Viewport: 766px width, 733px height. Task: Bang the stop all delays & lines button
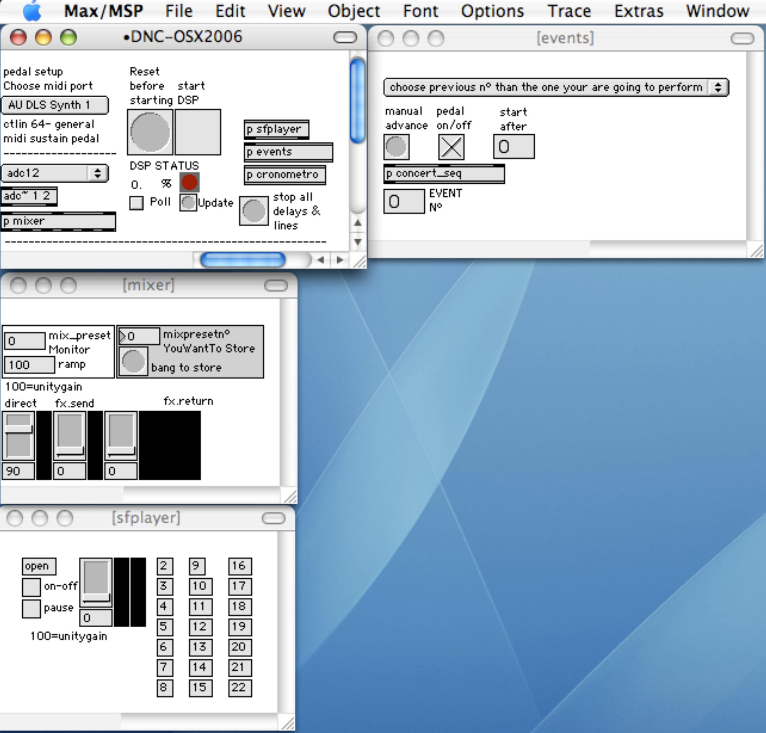click(254, 211)
